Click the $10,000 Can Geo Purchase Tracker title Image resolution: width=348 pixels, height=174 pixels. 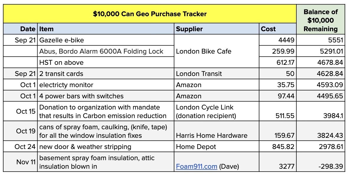click(150, 14)
